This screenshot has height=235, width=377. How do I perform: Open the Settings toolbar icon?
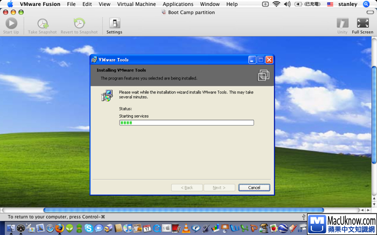(x=114, y=25)
